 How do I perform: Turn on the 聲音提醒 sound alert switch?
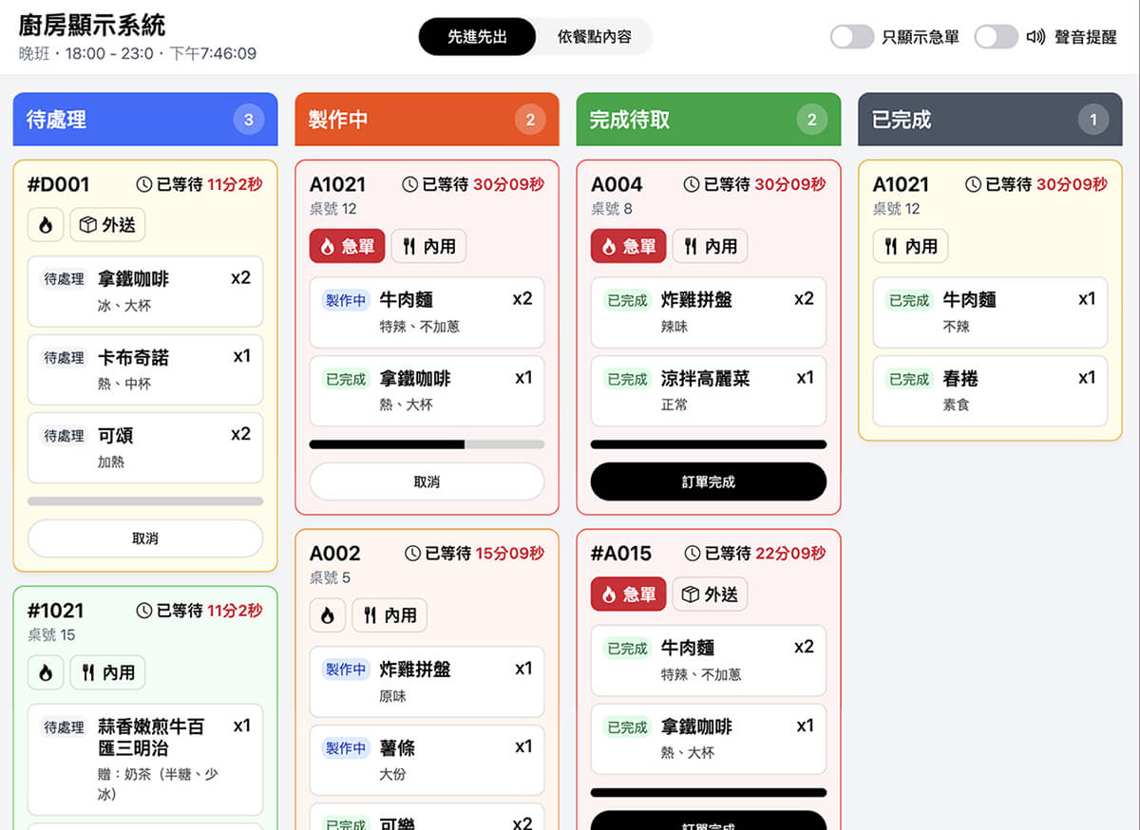[x=997, y=36]
